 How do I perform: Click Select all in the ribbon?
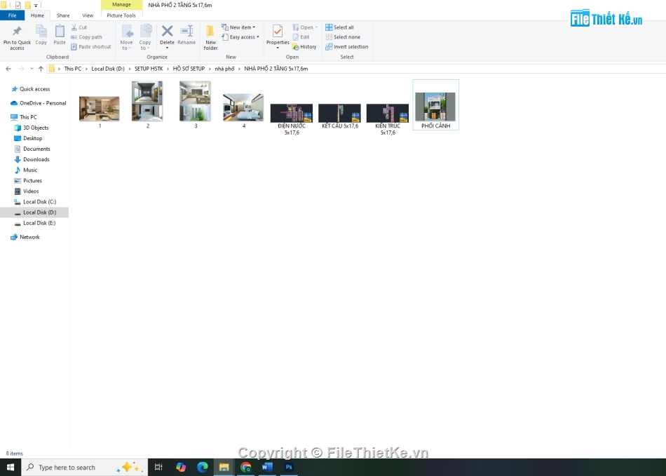click(x=339, y=27)
